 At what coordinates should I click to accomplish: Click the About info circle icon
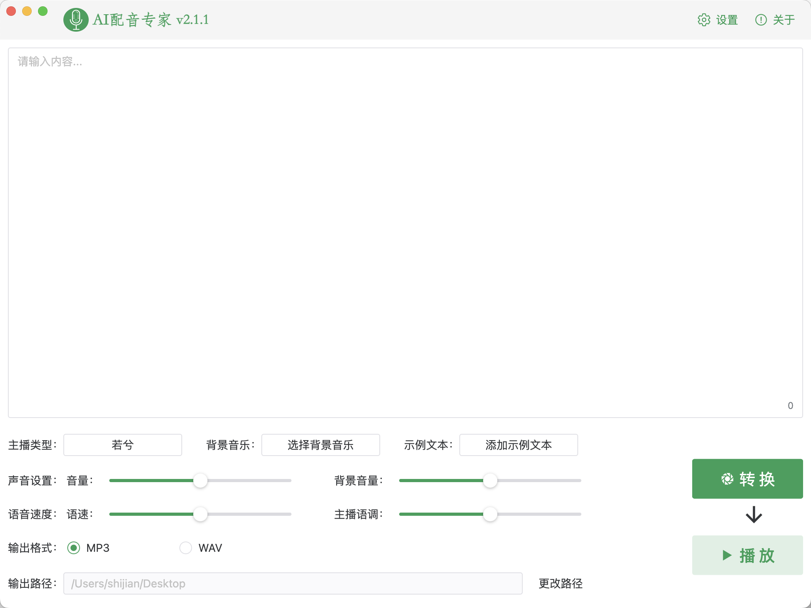761,20
